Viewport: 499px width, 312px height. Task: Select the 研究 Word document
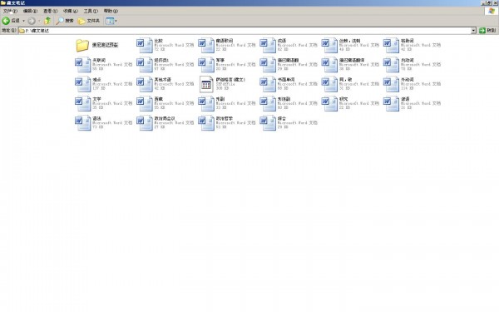pos(350,103)
